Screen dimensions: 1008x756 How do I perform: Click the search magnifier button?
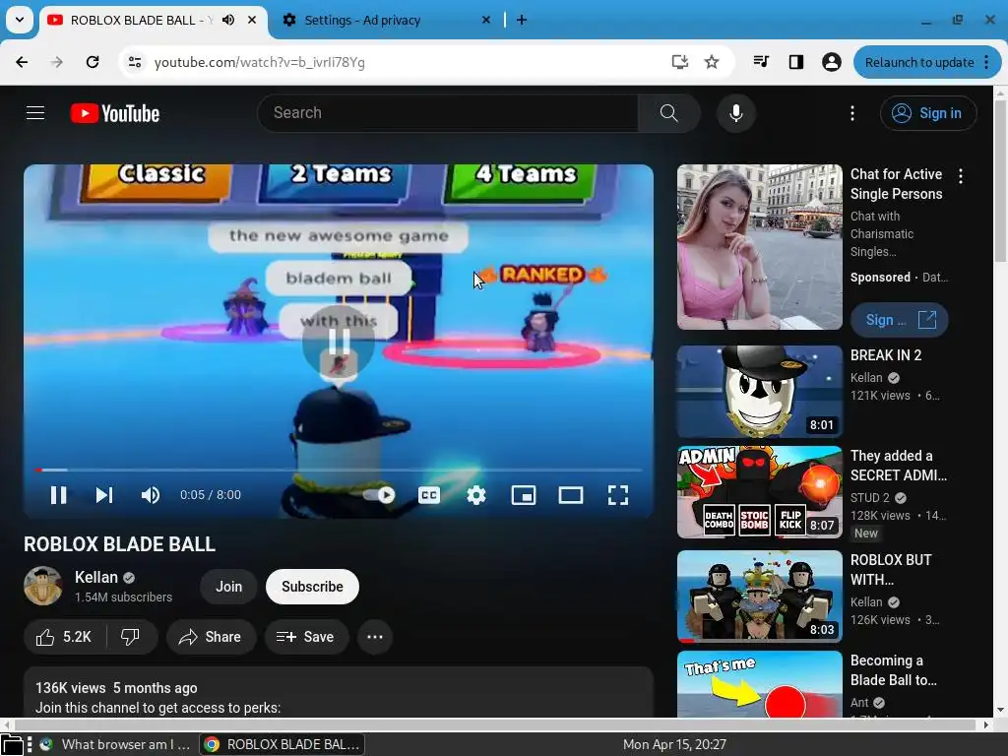[x=668, y=113]
